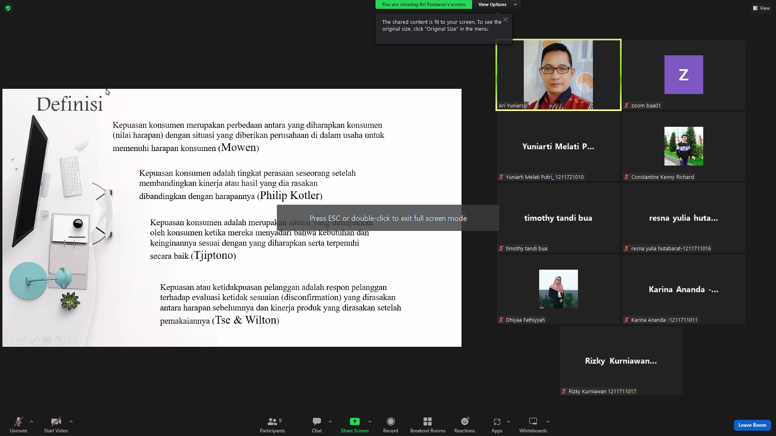Select the timothy tandi bua tile
776x436 pixels.
tap(559, 218)
